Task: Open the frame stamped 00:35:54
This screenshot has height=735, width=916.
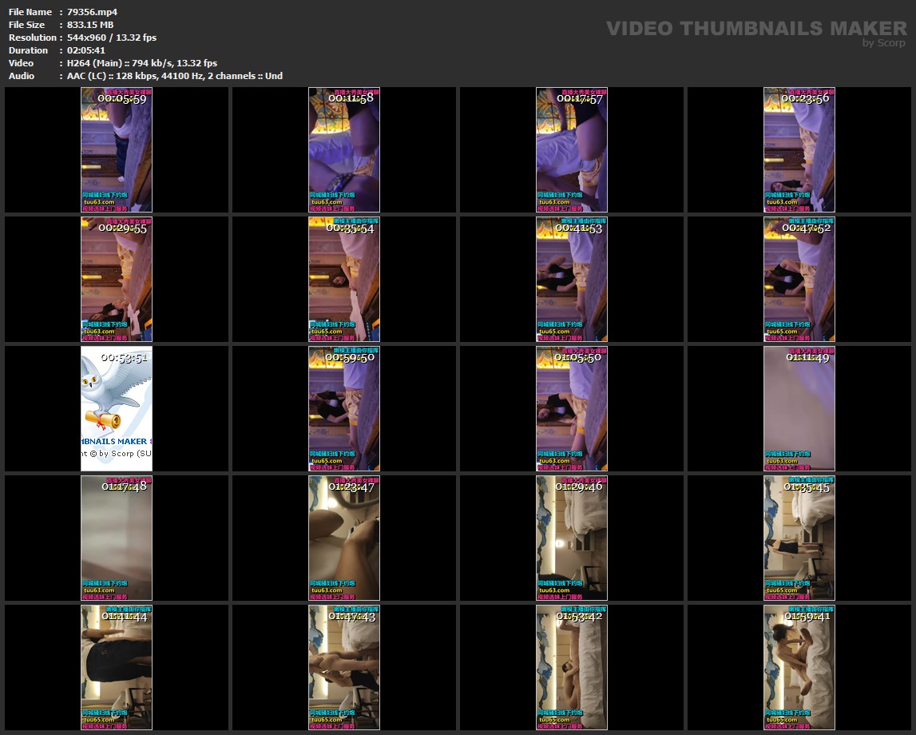Action: pyautogui.click(x=344, y=280)
